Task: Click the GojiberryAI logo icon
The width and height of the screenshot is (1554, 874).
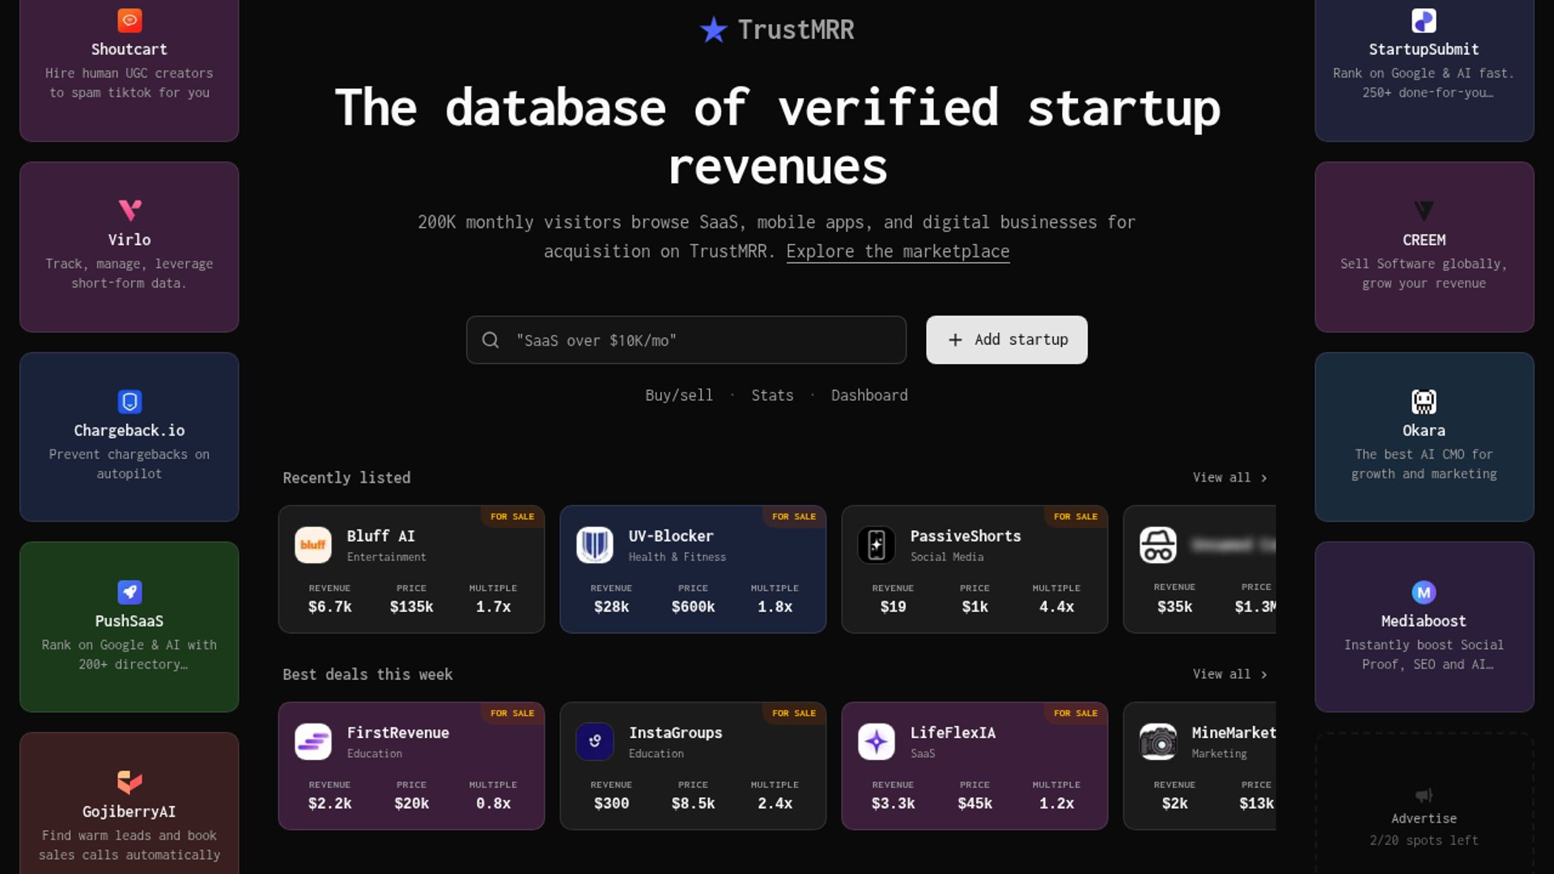Action: coord(129,783)
